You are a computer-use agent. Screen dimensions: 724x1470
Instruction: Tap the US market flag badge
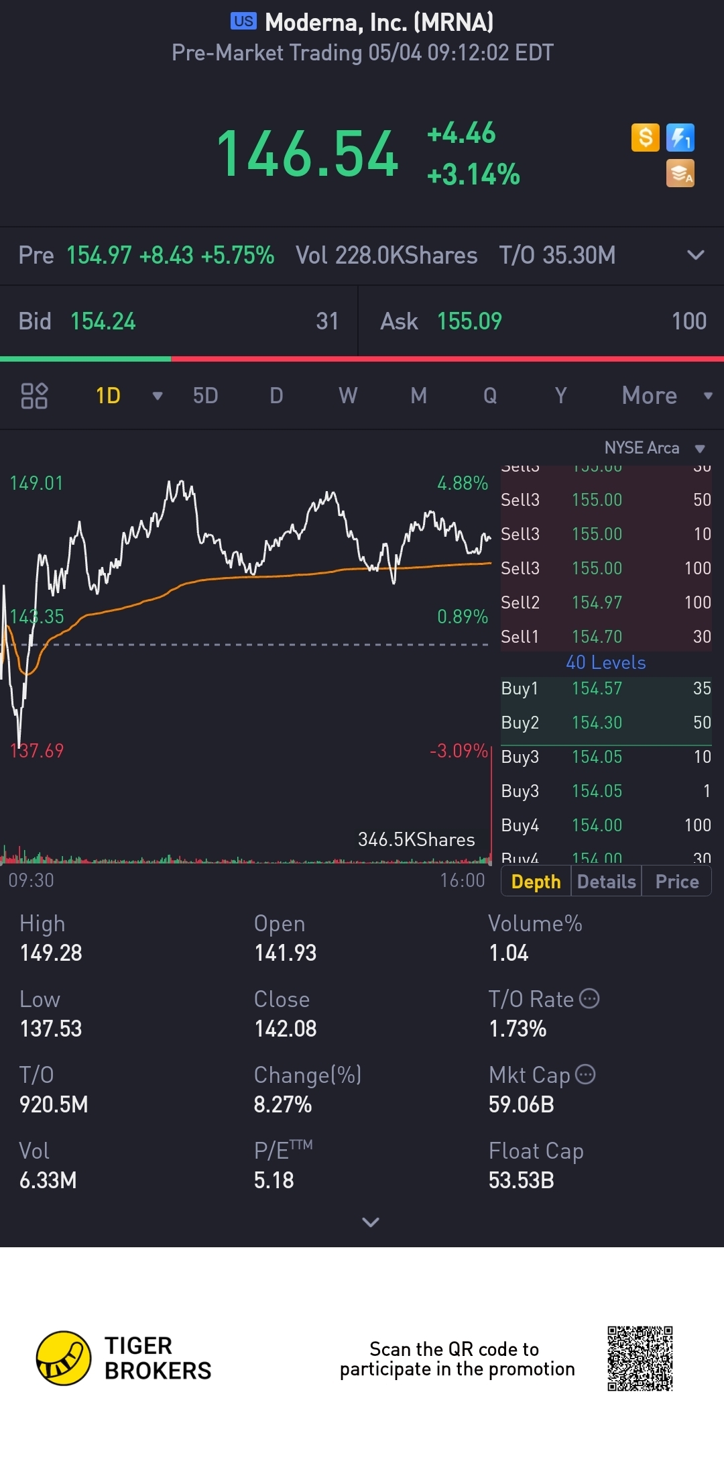click(x=243, y=21)
